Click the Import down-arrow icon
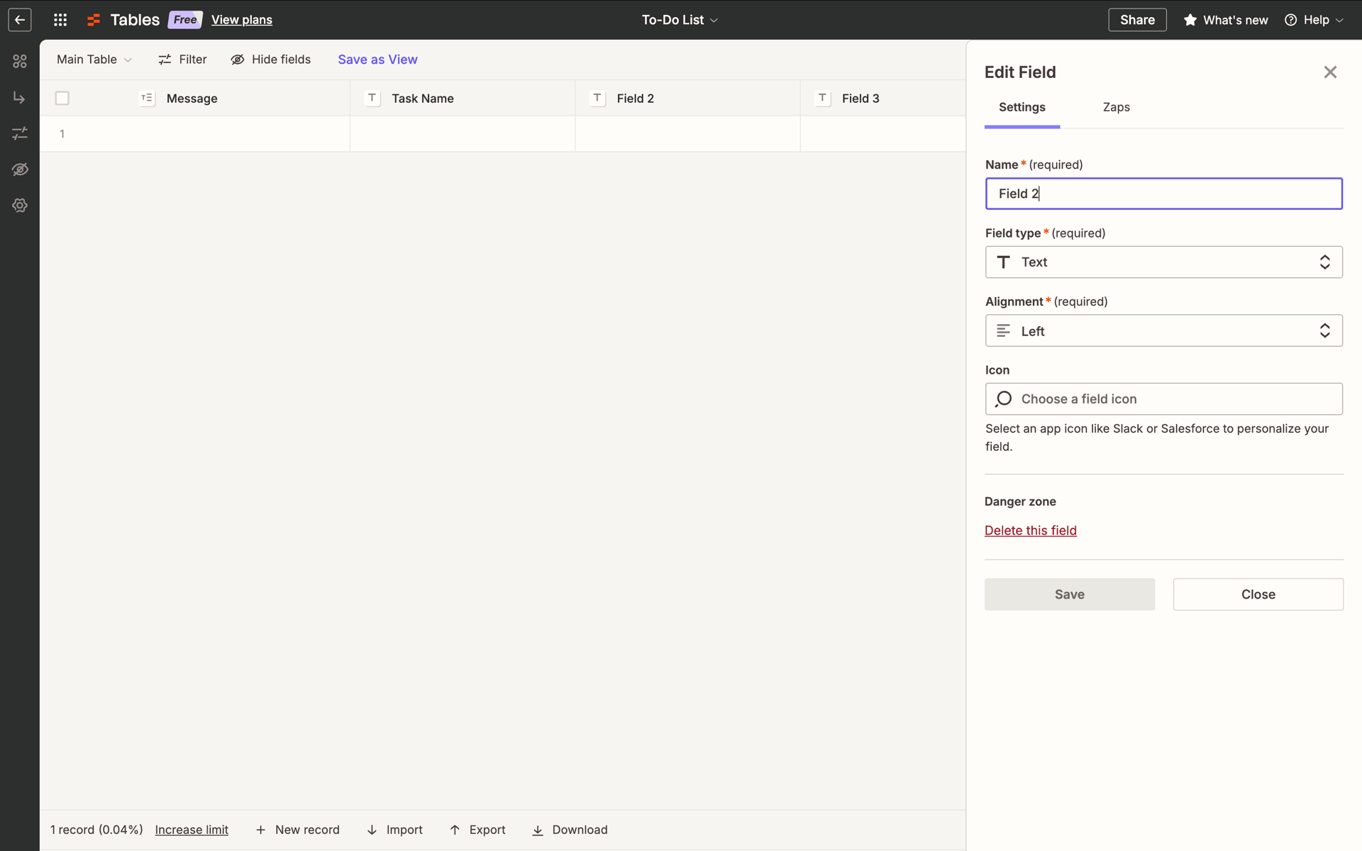The width and height of the screenshot is (1362, 851). [x=372, y=830]
